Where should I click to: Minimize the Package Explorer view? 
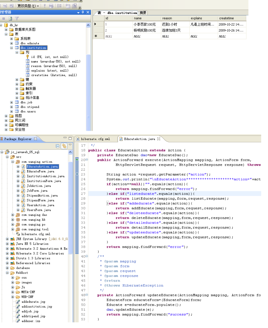point(65,138)
